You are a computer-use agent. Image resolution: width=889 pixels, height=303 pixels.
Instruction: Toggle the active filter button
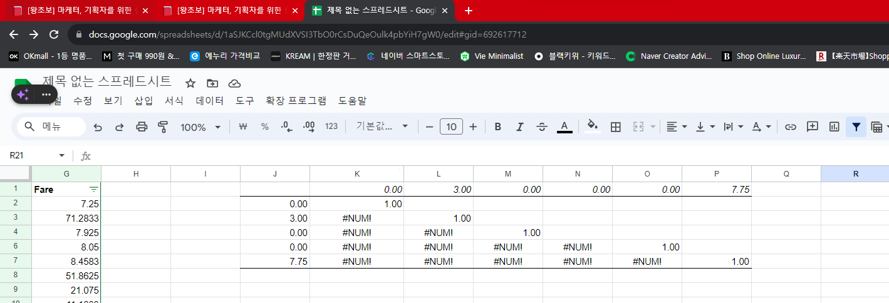click(x=856, y=126)
